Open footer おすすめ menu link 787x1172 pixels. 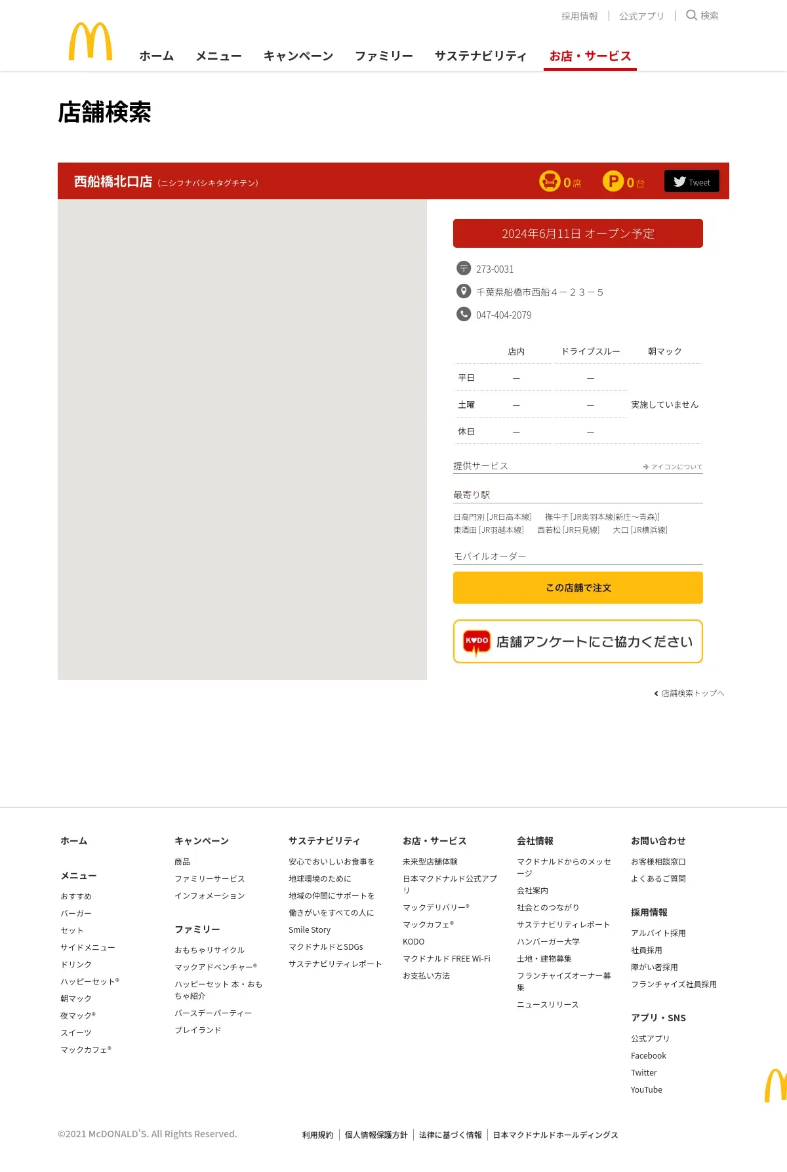click(x=76, y=896)
